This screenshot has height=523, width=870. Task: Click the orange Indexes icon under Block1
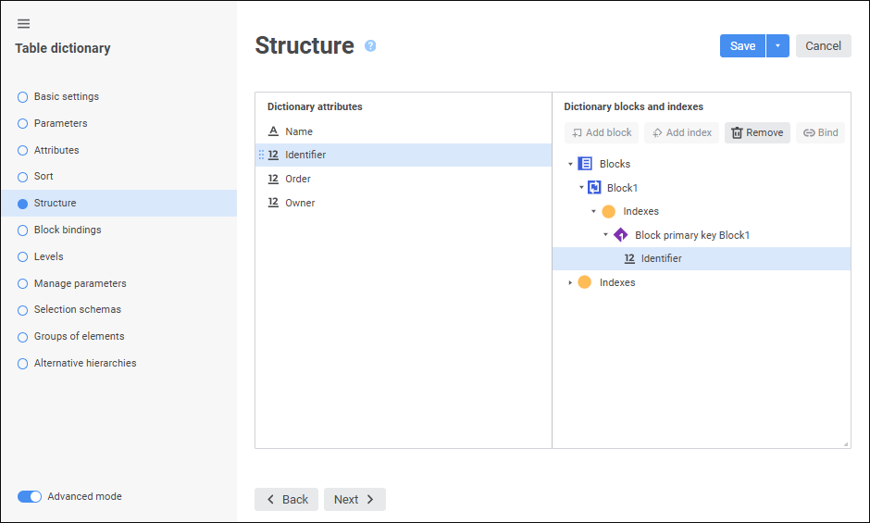tap(608, 211)
